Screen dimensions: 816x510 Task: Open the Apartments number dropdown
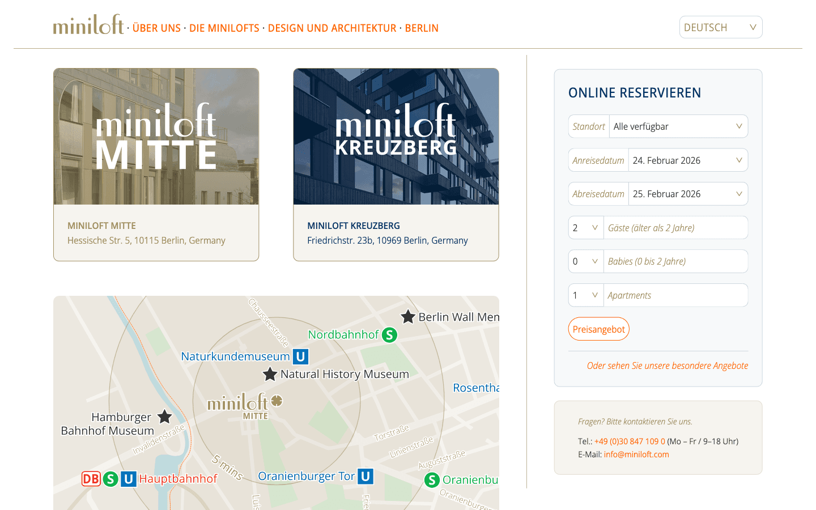point(585,295)
